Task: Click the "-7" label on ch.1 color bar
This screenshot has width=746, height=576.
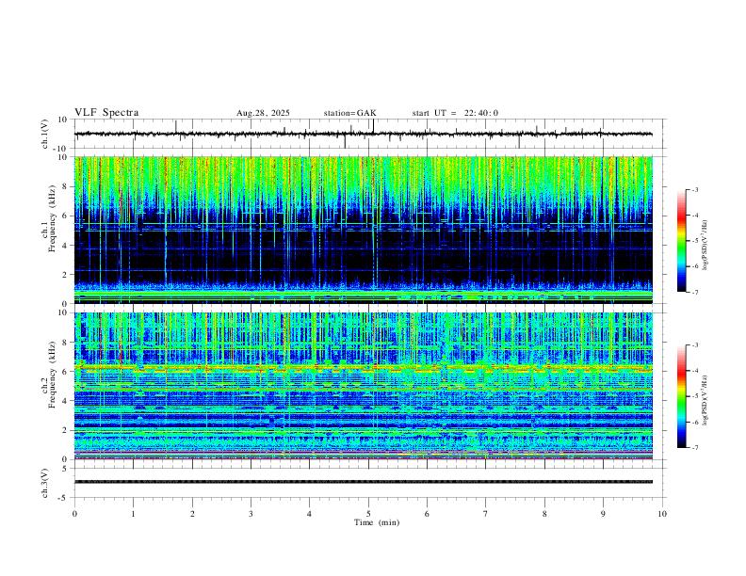Action: tap(695, 292)
